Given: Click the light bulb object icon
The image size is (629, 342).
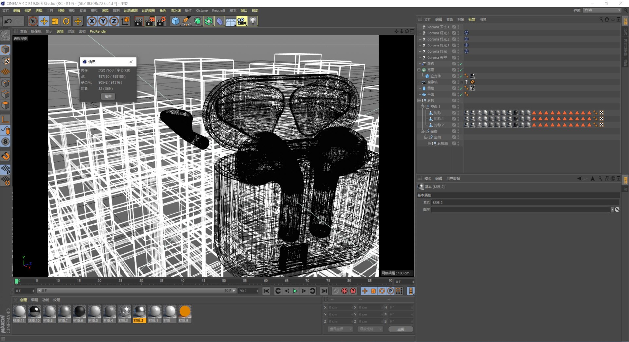Looking at the screenshot, I should coord(253,22).
